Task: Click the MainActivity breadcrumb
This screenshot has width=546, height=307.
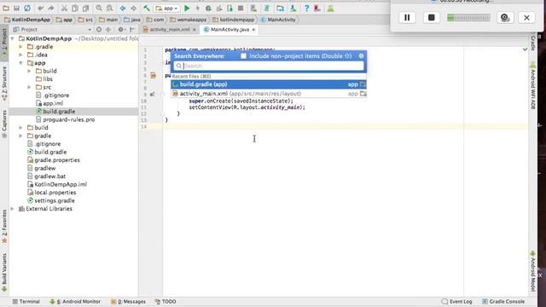Action: (x=278, y=20)
